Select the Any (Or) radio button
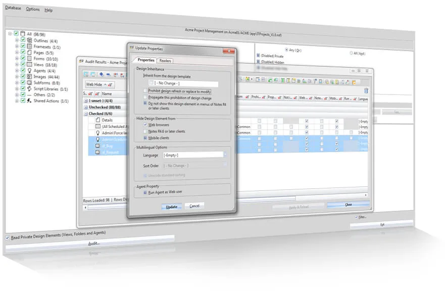This screenshot has width=445, height=293. pos(286,50)
